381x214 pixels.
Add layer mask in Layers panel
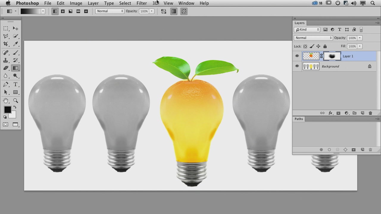coord(338,113)
